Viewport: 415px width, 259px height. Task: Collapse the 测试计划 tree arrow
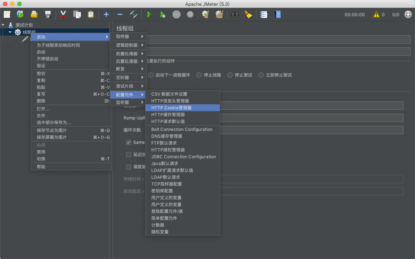point(3,25)
